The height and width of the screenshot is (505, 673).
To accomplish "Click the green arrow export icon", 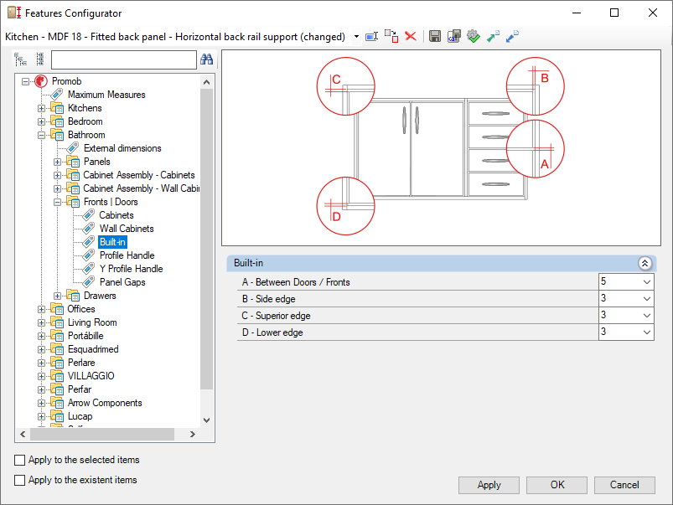I will [x=493, y=37].
